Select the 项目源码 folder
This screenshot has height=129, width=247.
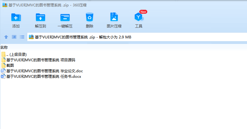point(38,60)
